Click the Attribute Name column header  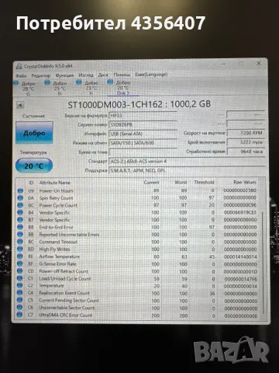coord(55,183)
